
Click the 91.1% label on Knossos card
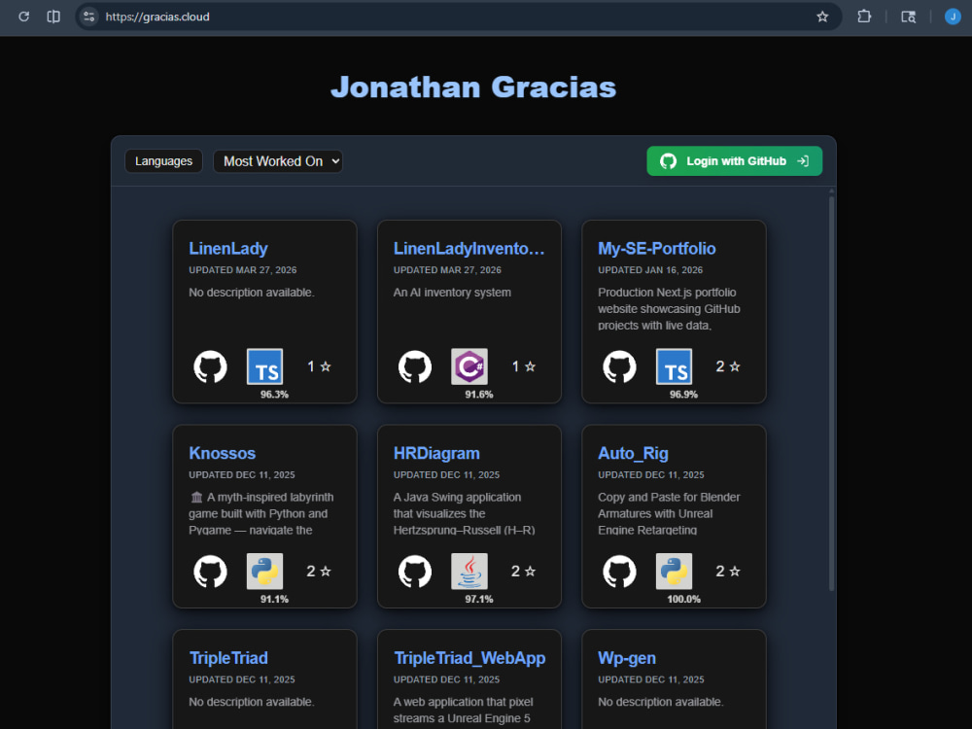pos(274,599)
